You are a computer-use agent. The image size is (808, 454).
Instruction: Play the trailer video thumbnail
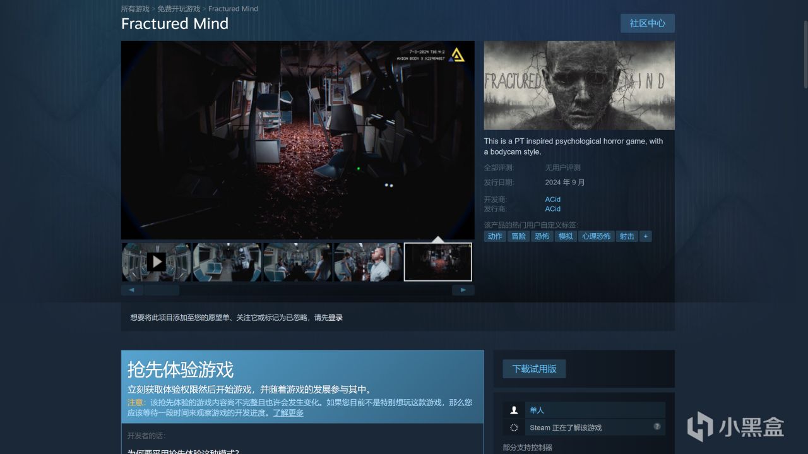click(x=157, y=262)
